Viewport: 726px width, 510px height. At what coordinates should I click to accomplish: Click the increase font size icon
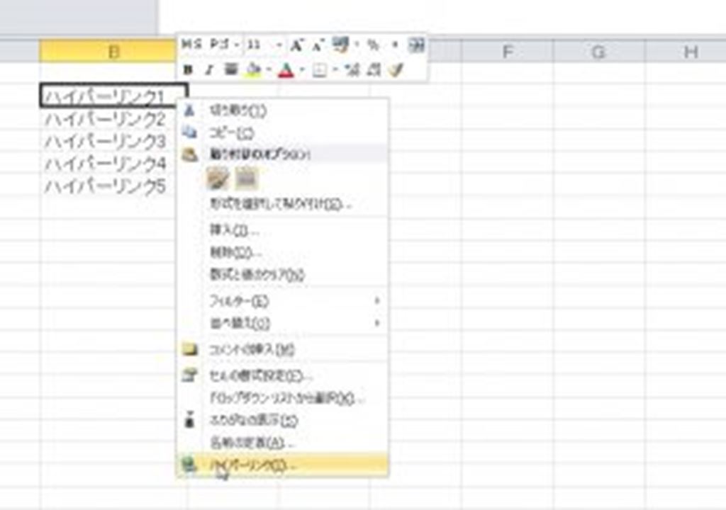(x=297, y=45)
